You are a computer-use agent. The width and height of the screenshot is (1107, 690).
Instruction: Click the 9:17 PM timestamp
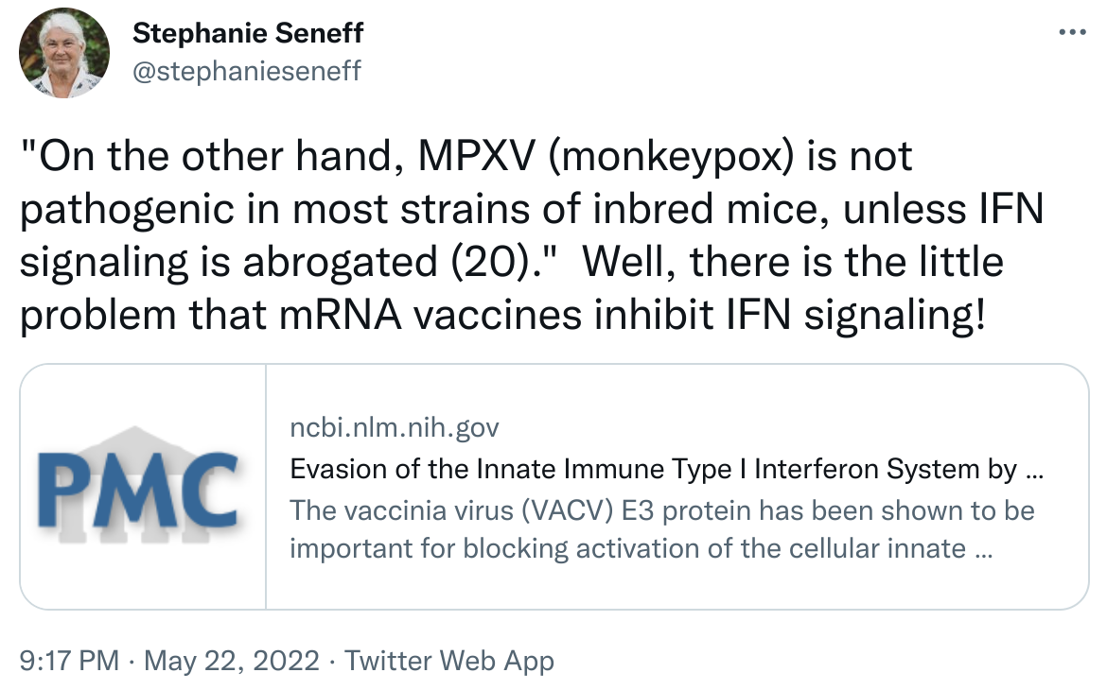(68, 661)
